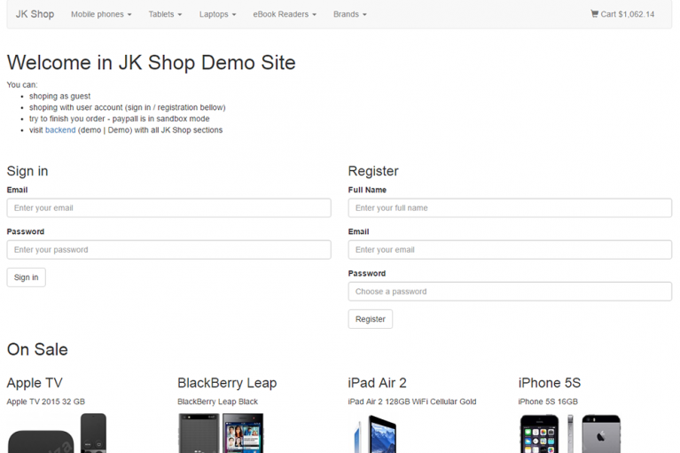Follow the backend link
This screenshot has height=453, width=680.
pyautogui.click(x=60, y=130)
